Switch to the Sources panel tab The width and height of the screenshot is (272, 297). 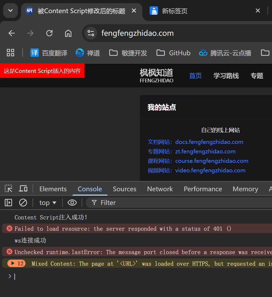124,189
